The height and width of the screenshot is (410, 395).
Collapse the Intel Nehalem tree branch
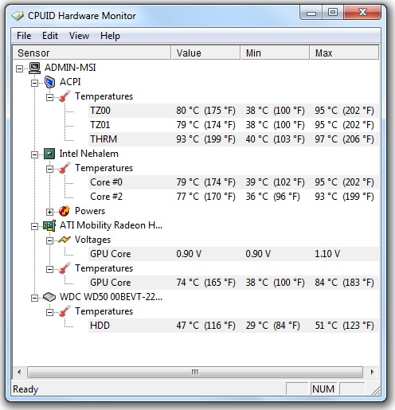34,154
